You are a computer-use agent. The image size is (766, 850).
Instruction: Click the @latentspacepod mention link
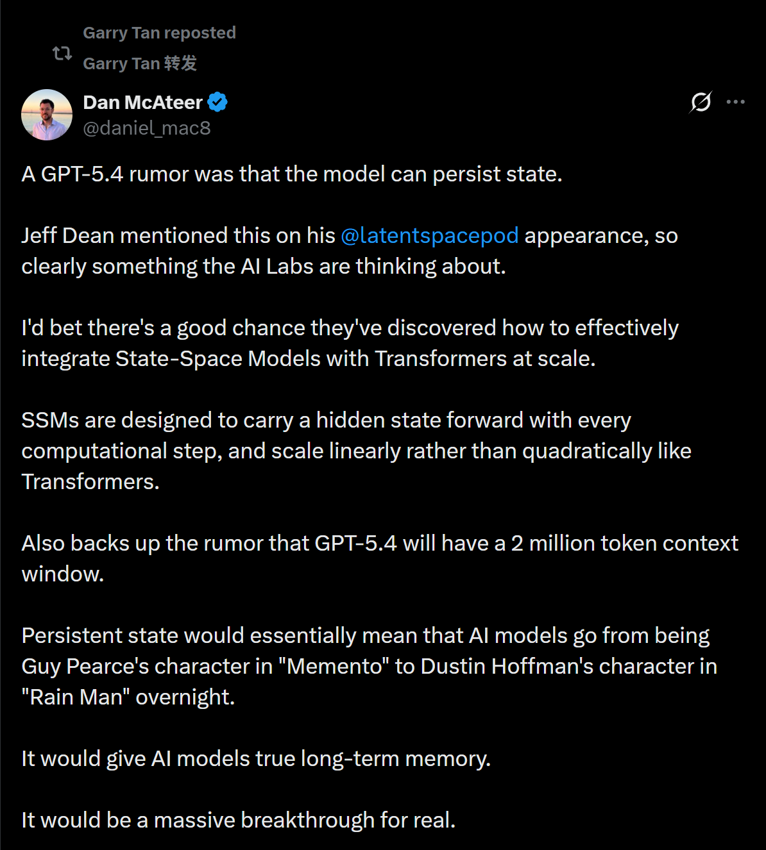tap(429, 236)
